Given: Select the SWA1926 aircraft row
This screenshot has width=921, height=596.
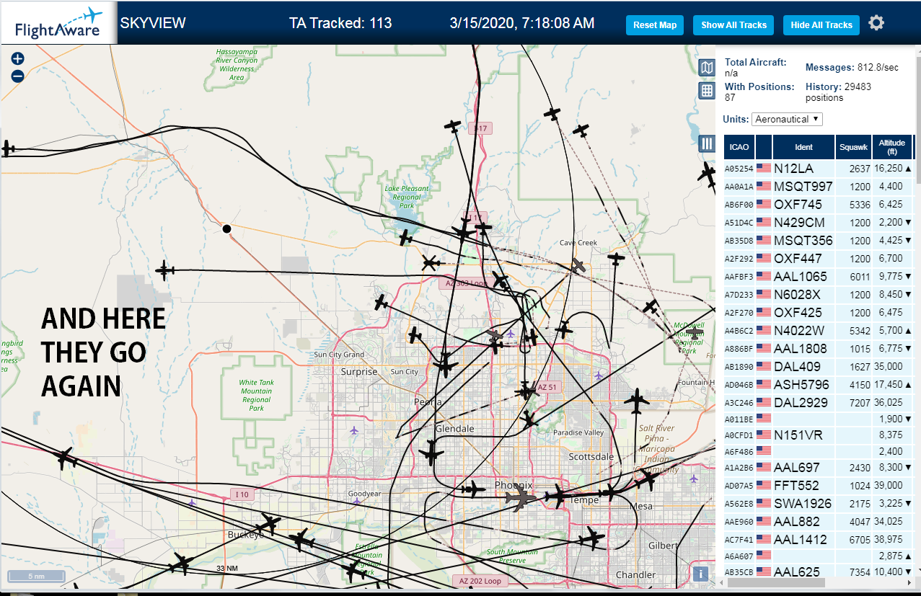Looking at the screenshot, I should coord(819,504).
